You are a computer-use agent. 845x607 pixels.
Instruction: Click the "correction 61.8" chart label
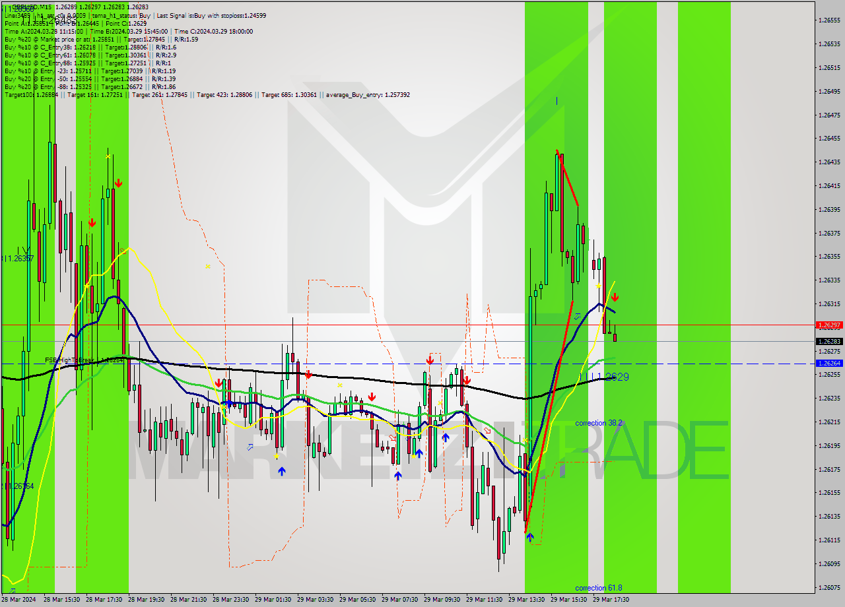[598, 588]
